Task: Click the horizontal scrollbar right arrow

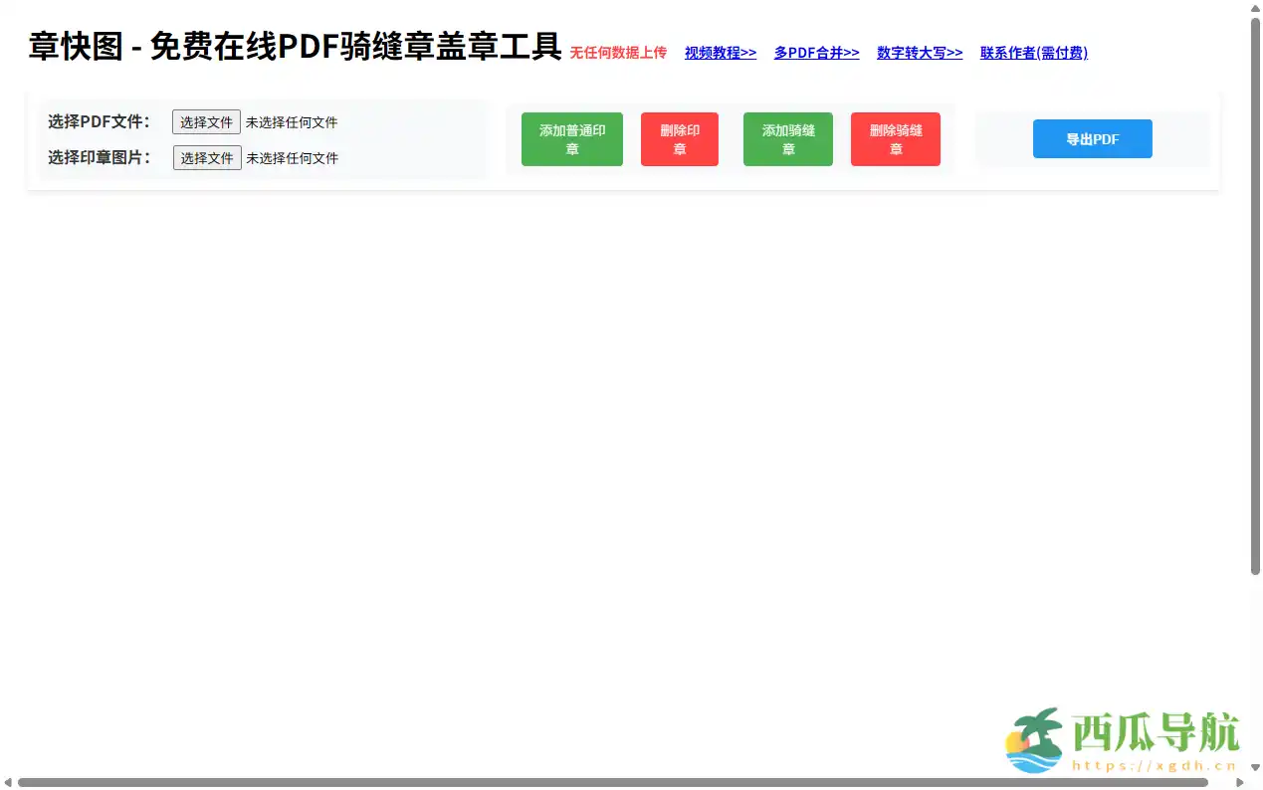Action: point(1239,782)
